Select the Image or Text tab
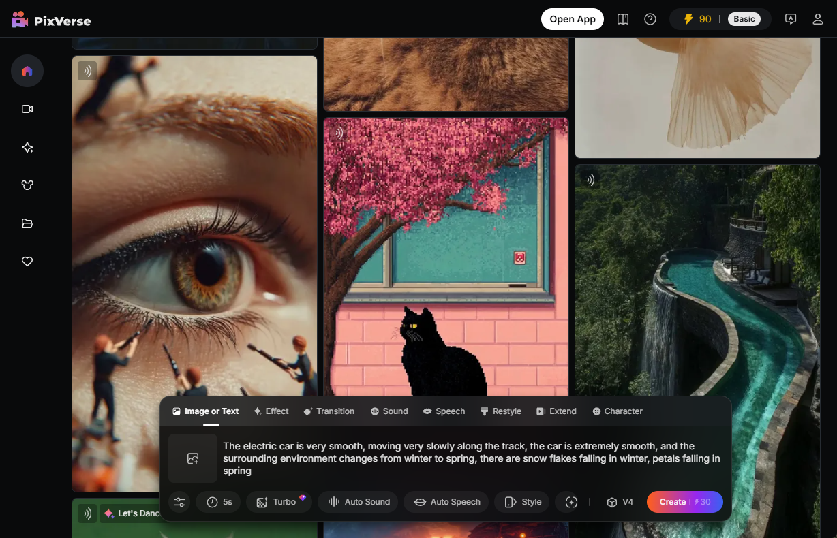Image resolution: width=837 pixels, height=538 pixels. (205, 411)
